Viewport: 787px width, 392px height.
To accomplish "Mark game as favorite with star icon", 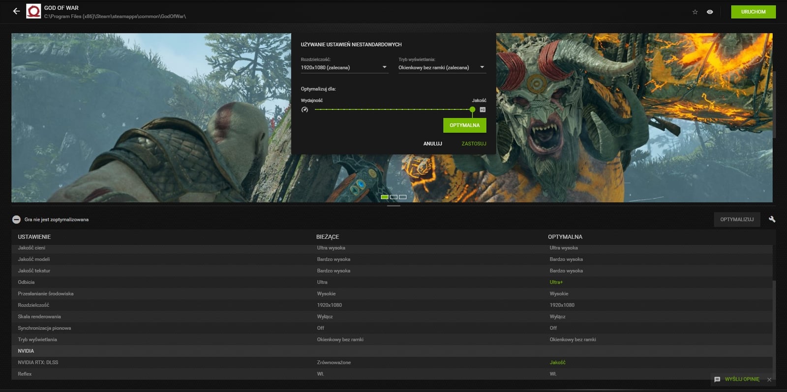I will (695, 12).
